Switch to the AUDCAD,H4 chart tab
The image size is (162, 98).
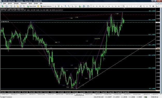pos(127,94)
